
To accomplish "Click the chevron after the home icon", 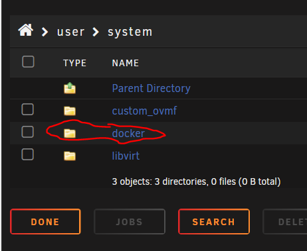I will coord(45,32).
